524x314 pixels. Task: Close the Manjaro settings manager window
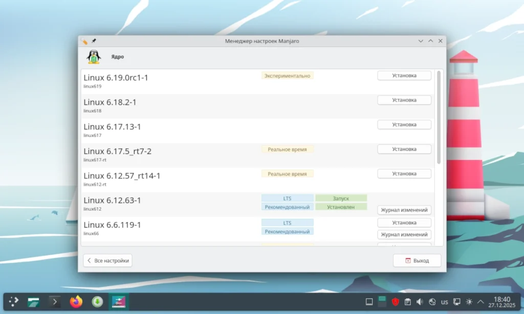tap(441, 41)
